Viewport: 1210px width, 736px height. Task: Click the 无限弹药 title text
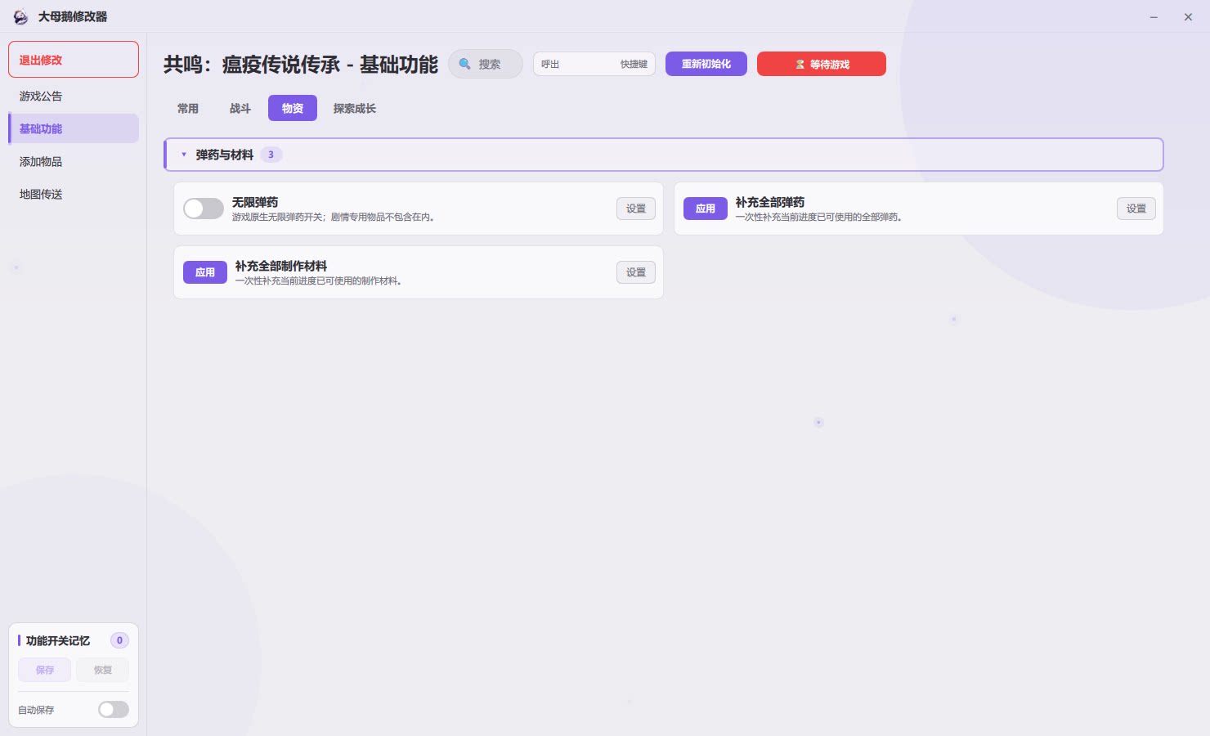(x=255, y=202)
